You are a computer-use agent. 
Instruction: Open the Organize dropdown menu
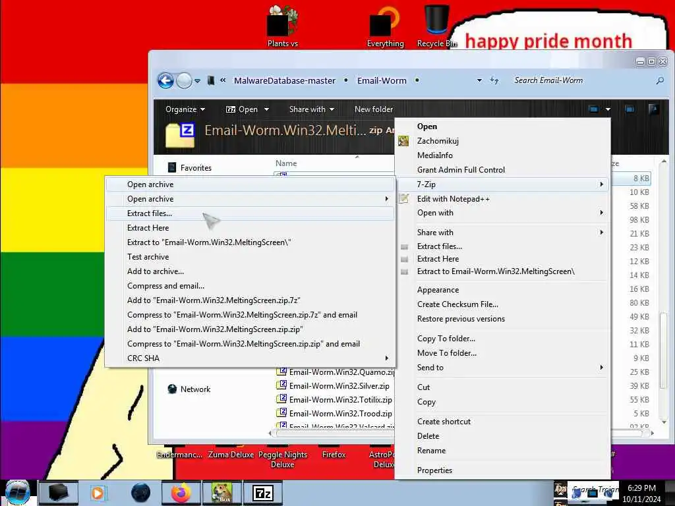pos(185,109)
